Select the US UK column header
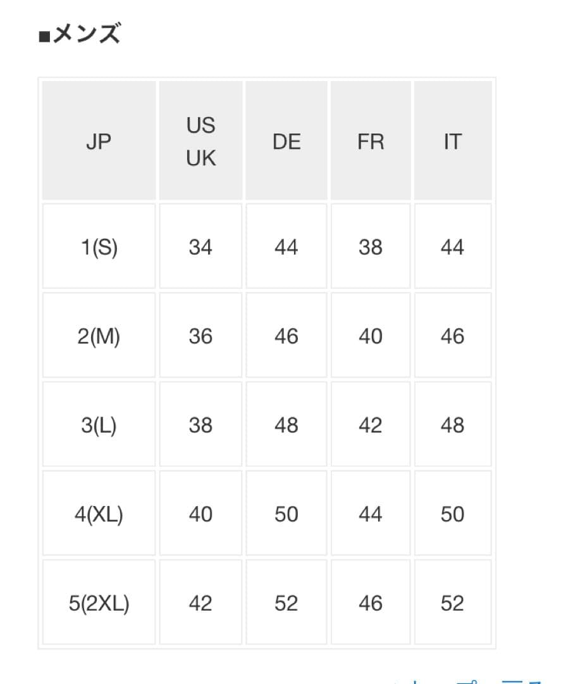Image resolution: width=585 pixels, height=684 pixels. pos(200,141)
